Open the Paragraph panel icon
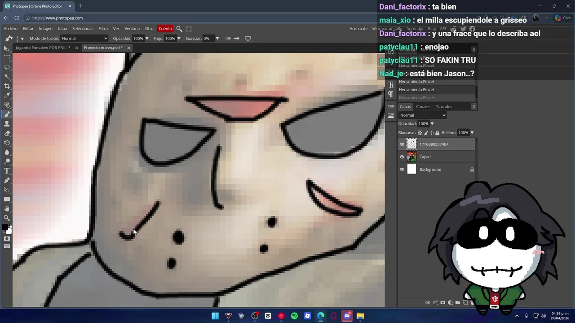The width and height of the screenshot is (575, 323). (x=390, y=94)
